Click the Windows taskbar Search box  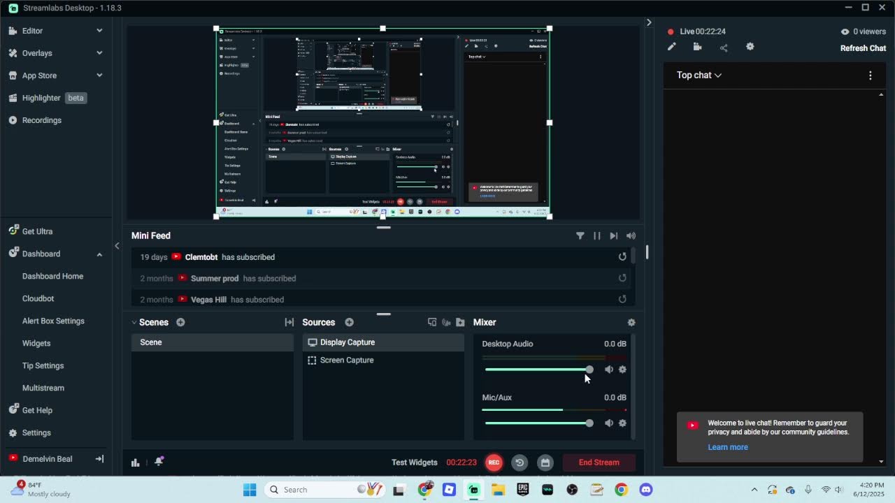point(325,490)
